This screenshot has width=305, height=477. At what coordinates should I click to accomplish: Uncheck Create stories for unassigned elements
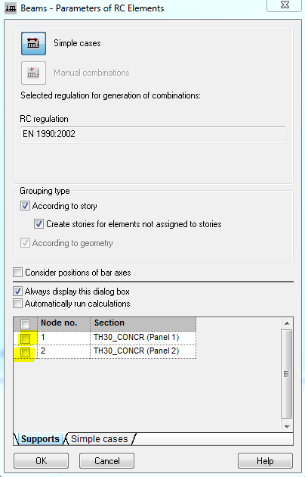pyautogui.click(x=39, y=224)
